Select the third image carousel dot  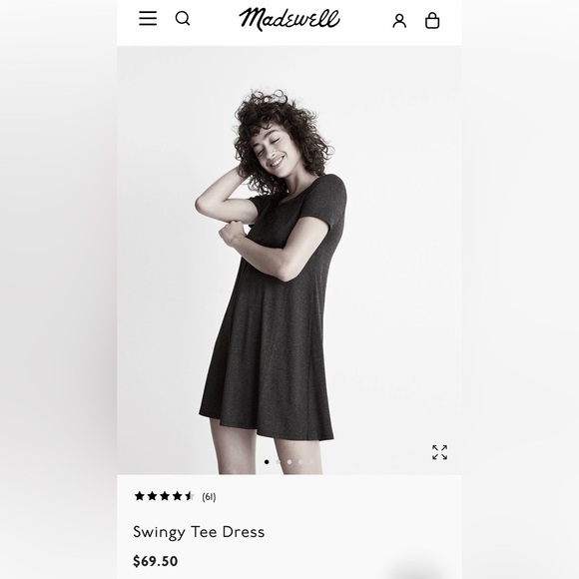tap(289, 461)
